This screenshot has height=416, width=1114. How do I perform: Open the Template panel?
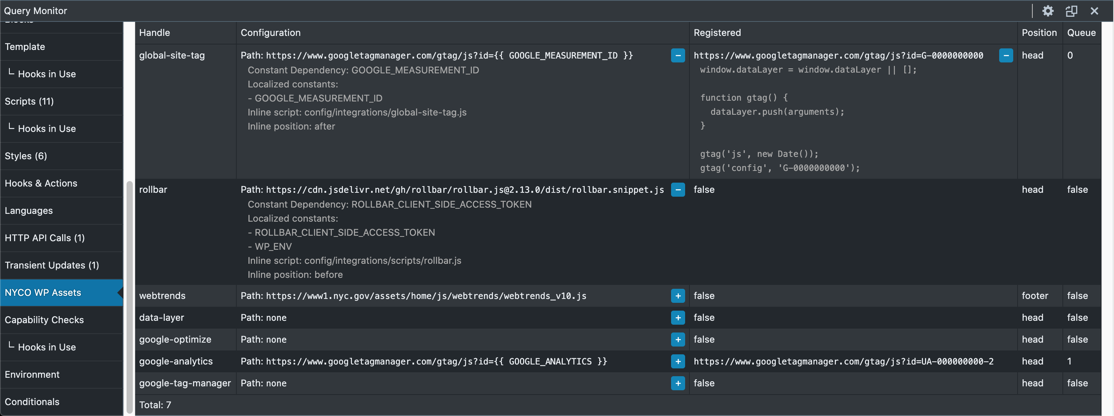[61, 47]
